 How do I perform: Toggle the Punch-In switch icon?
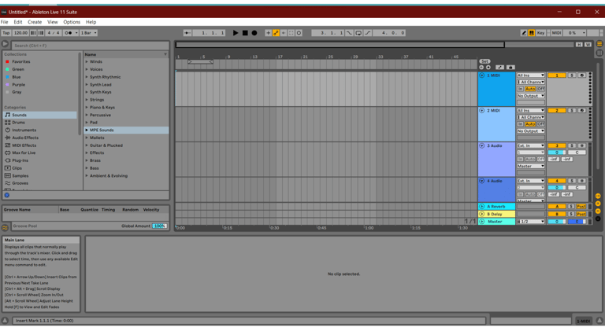click(349, 33)
